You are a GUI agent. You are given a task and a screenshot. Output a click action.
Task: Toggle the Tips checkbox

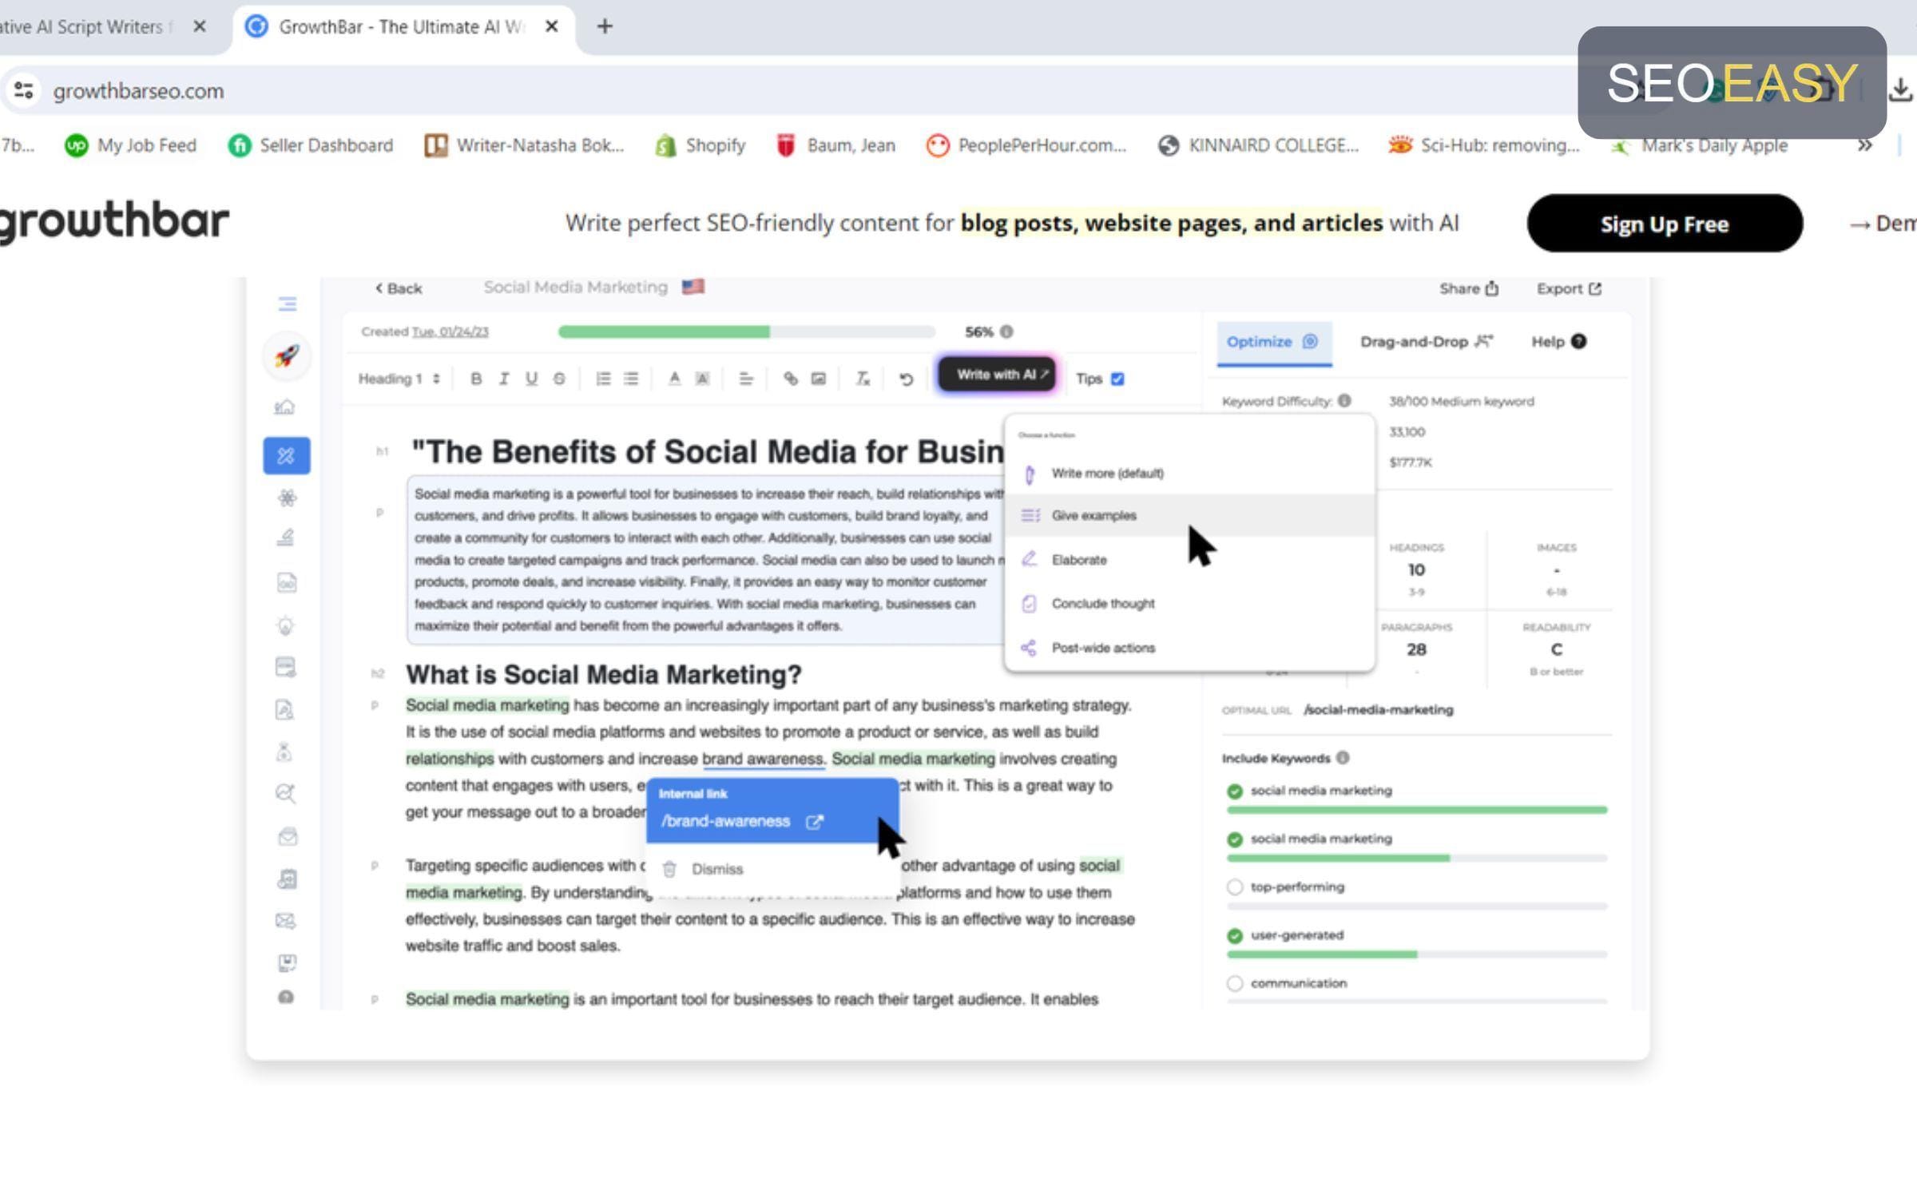[1117, 379]
